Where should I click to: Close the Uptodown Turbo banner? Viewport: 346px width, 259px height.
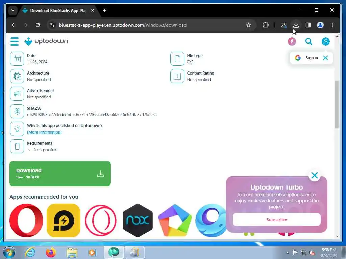point(315,175)
